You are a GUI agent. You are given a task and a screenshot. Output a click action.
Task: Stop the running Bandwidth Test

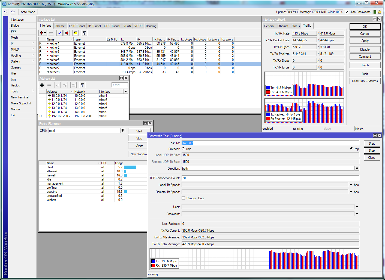pyautogui.click(x=372, y=150)
